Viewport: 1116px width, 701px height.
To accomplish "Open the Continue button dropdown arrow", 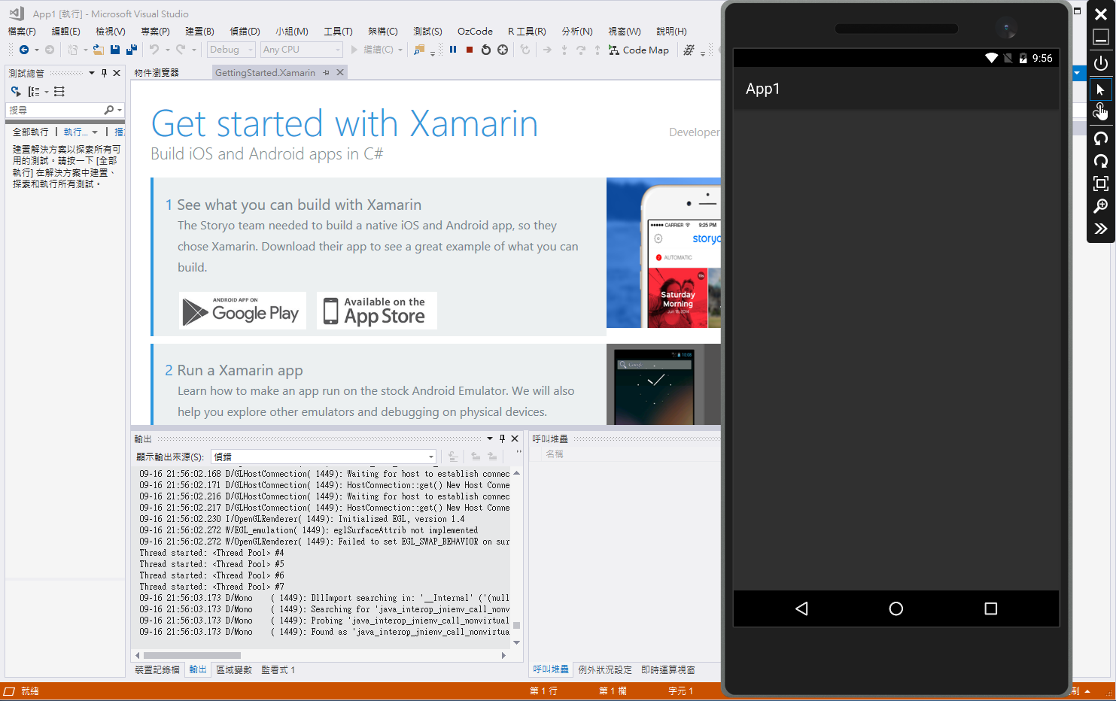I will [x=400, y=50].
